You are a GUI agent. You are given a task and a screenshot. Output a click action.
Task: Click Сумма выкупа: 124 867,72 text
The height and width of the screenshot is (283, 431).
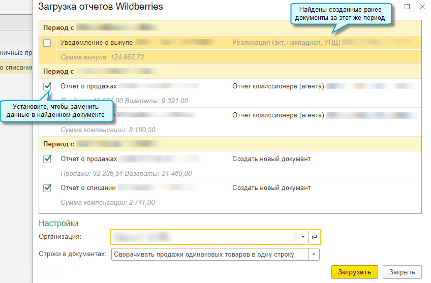click(x=102, y=57)
